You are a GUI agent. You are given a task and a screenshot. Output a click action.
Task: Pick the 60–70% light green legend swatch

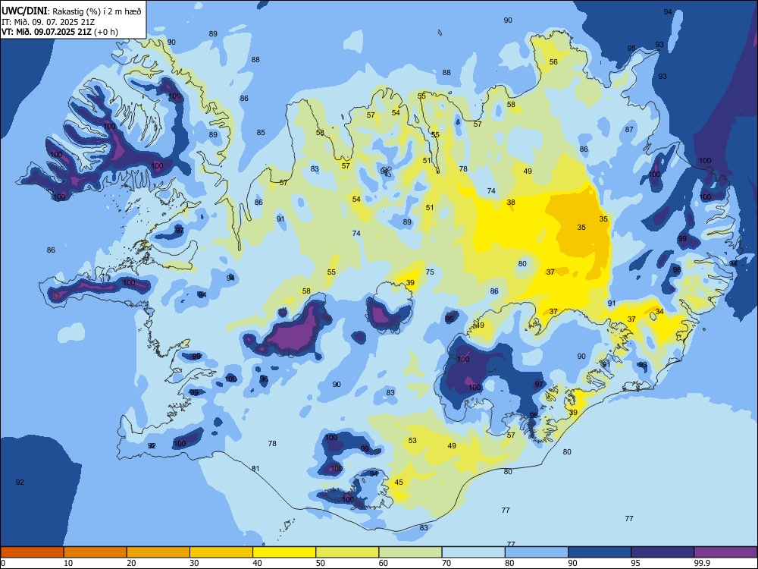pos(410,552)
